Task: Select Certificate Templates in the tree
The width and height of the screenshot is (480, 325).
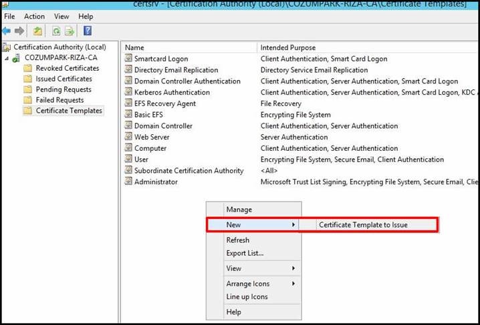Action: [x=69, y=111]
